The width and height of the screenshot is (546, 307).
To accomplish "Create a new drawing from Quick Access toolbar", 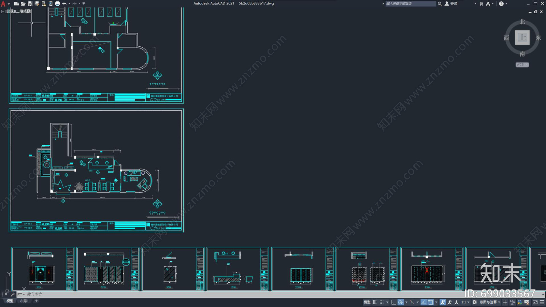I will click(x=16, y=4).
